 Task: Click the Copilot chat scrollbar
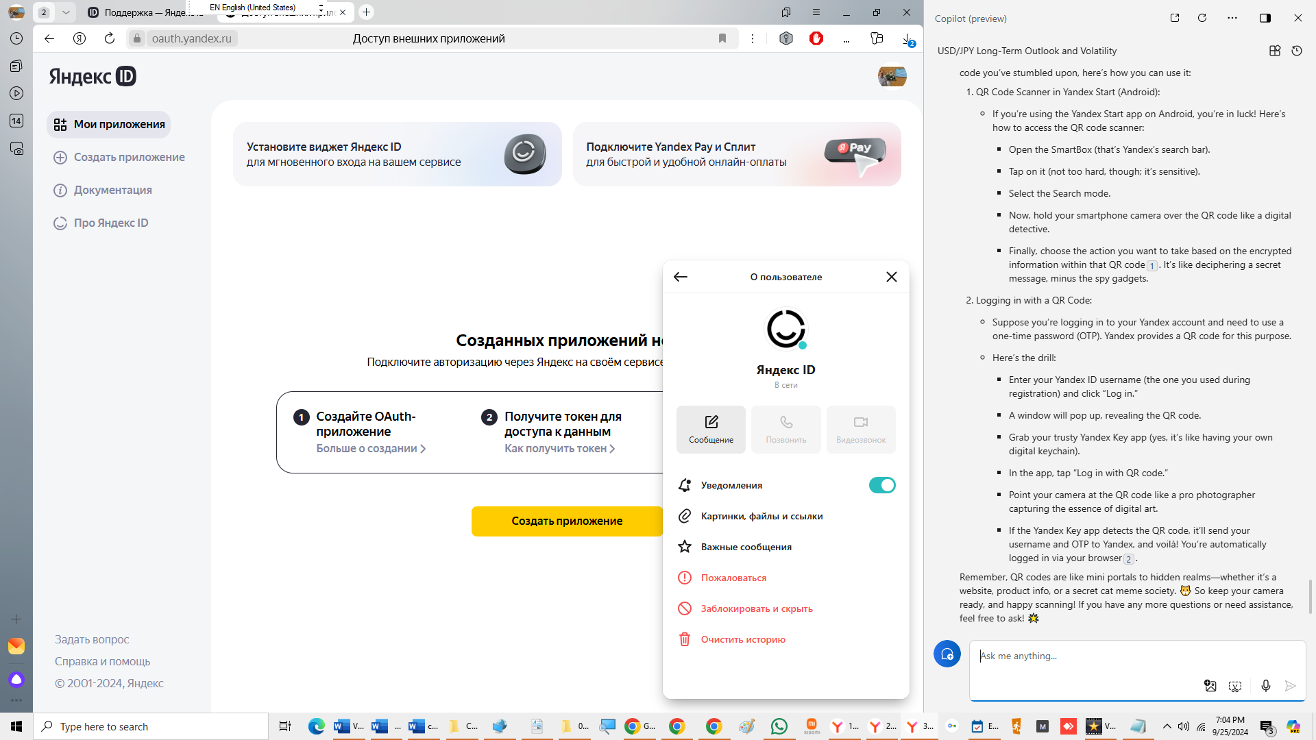point(1311,597)
